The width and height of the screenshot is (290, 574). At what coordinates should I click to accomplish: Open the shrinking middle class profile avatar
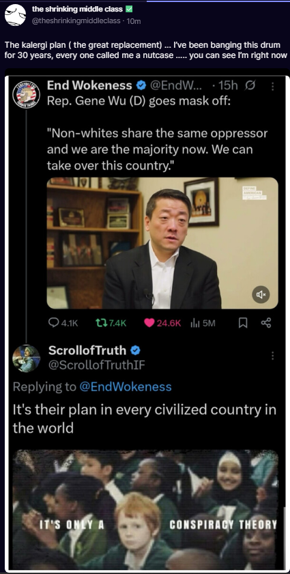16,15
